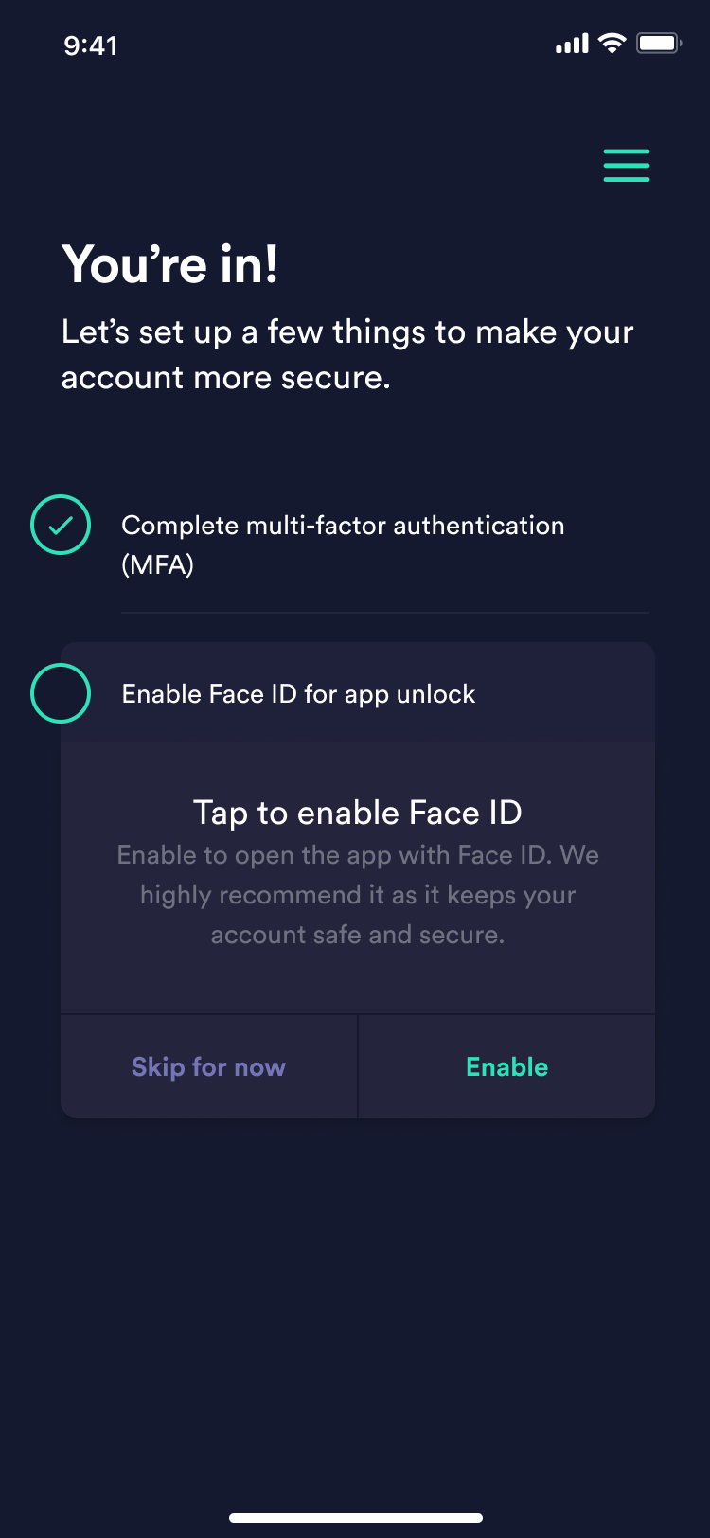Tap the word "secure." in the subtitle
Image resolution: width=710 pixels, height=1538 pixels.
coord(342,378)
